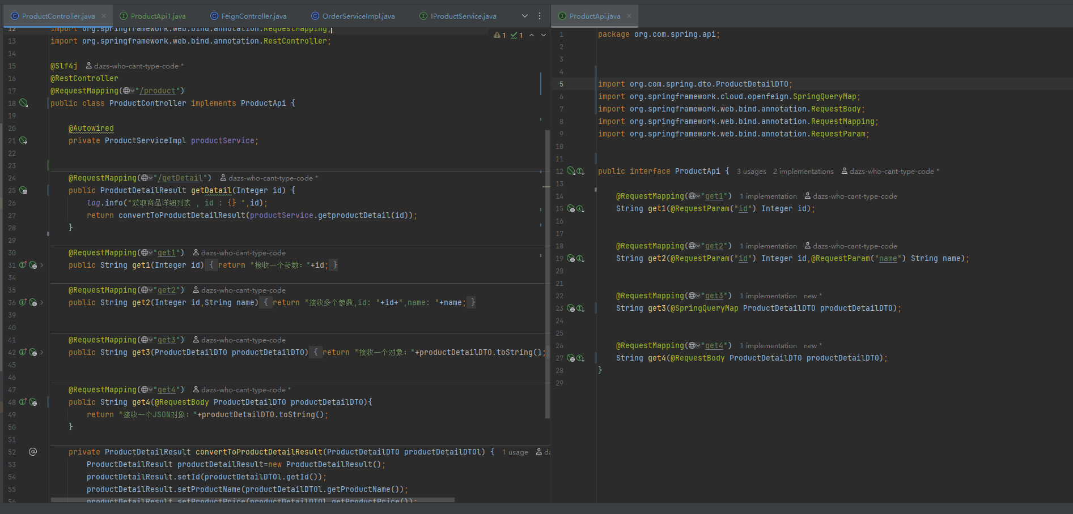
Task: Click the "3 usages" inlay hint
Action: pyautogui.click(x=751, y=172)
